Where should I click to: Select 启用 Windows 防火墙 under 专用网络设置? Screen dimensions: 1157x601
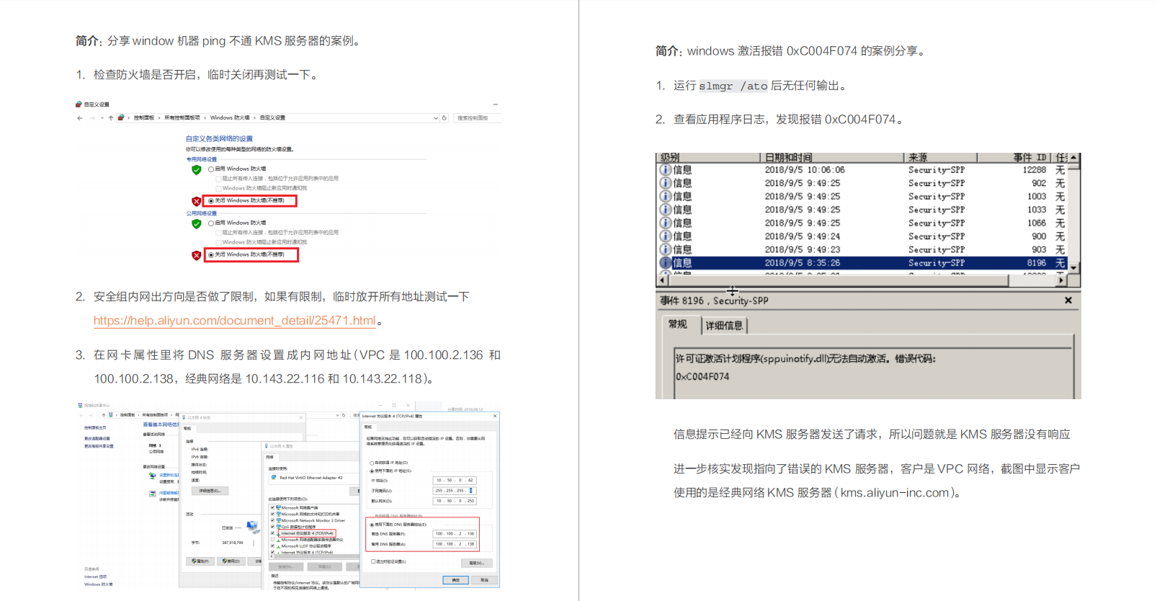211,169
